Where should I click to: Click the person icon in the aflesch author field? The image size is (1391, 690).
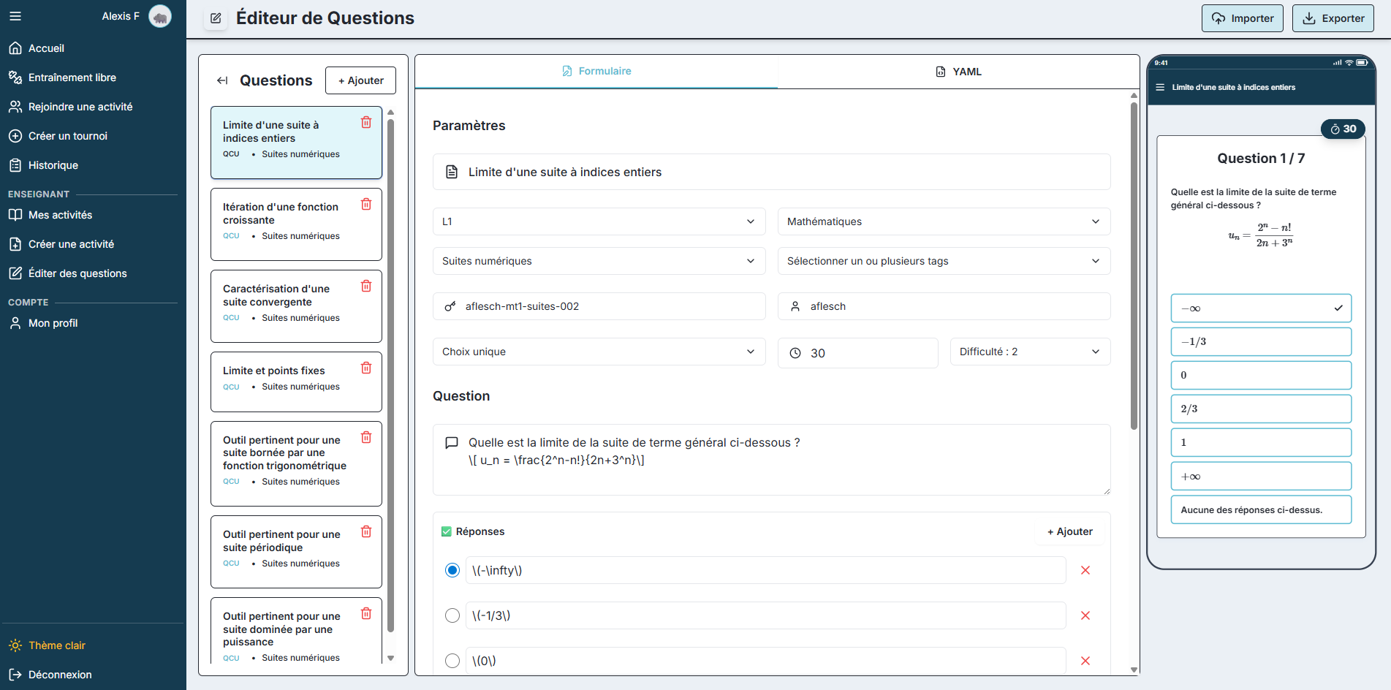pyautogui.click(x=795, y=306)
